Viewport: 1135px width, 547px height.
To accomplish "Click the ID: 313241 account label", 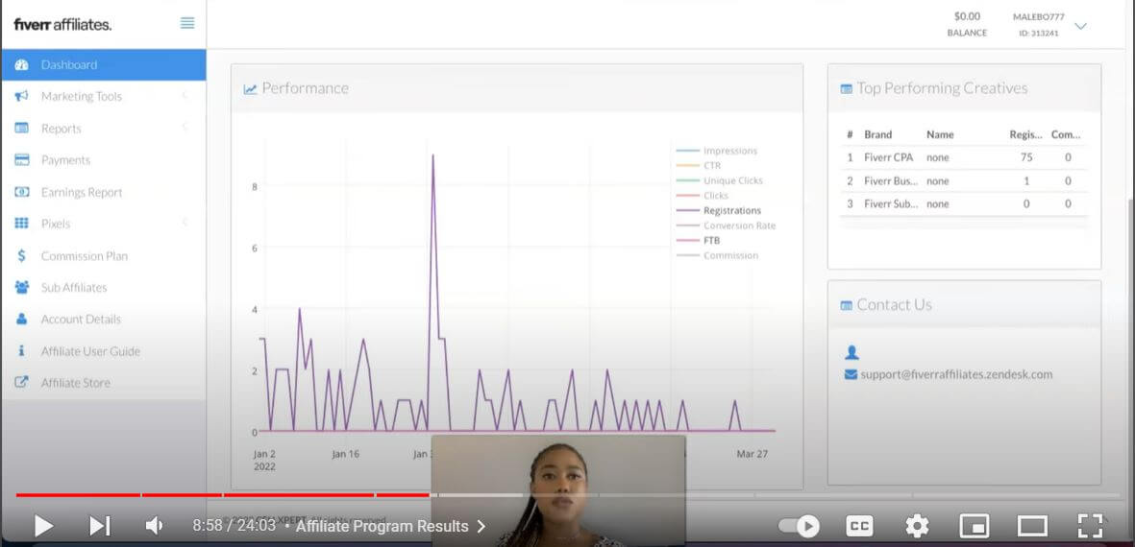I will [x=1038, y=34].
